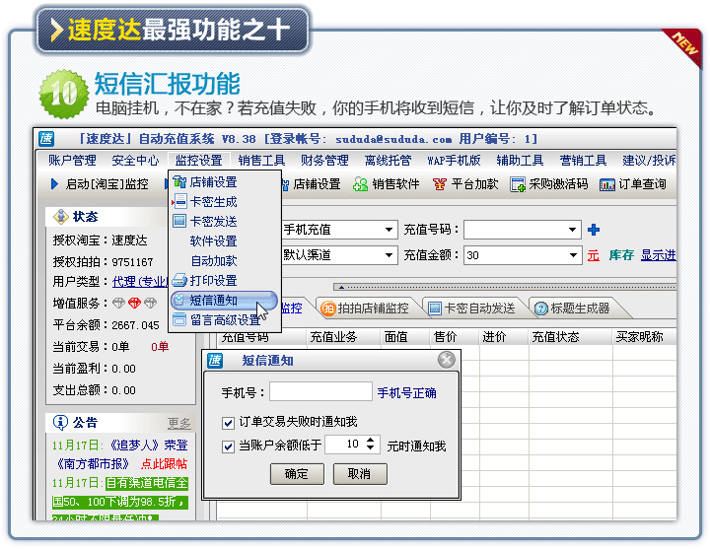710x549 pixels.
Task: Click the 采购激活码 icon in toolbar
Action: point(518,184)
